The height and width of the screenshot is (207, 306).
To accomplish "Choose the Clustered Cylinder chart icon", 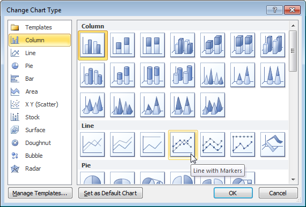I will (x=92, y=75).
